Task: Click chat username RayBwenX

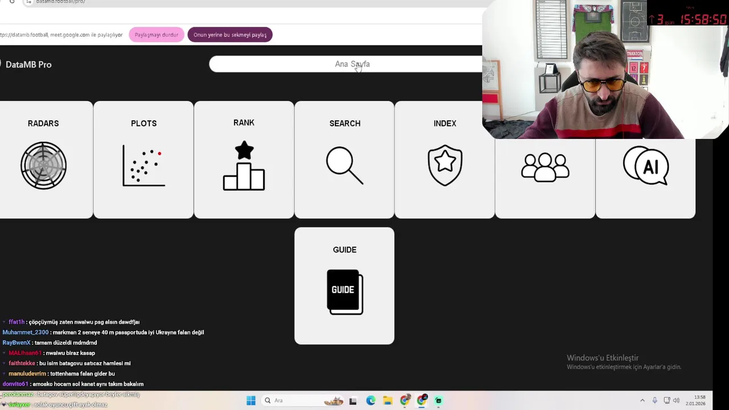Action: tap(17, 343)
